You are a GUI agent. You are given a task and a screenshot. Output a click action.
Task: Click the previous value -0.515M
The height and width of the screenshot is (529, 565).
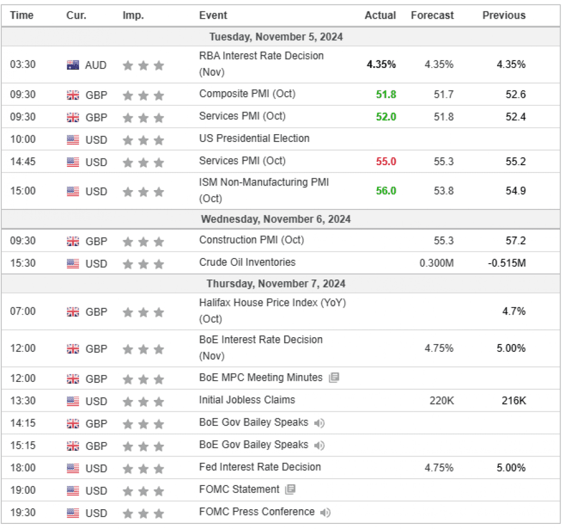pos(507,263)
